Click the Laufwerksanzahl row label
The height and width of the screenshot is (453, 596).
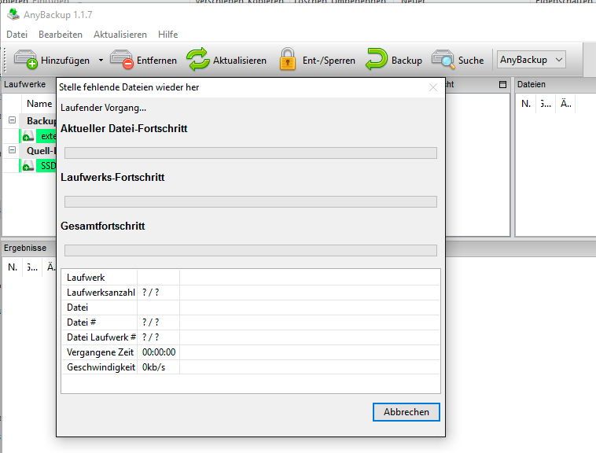(x=101, y=293)
